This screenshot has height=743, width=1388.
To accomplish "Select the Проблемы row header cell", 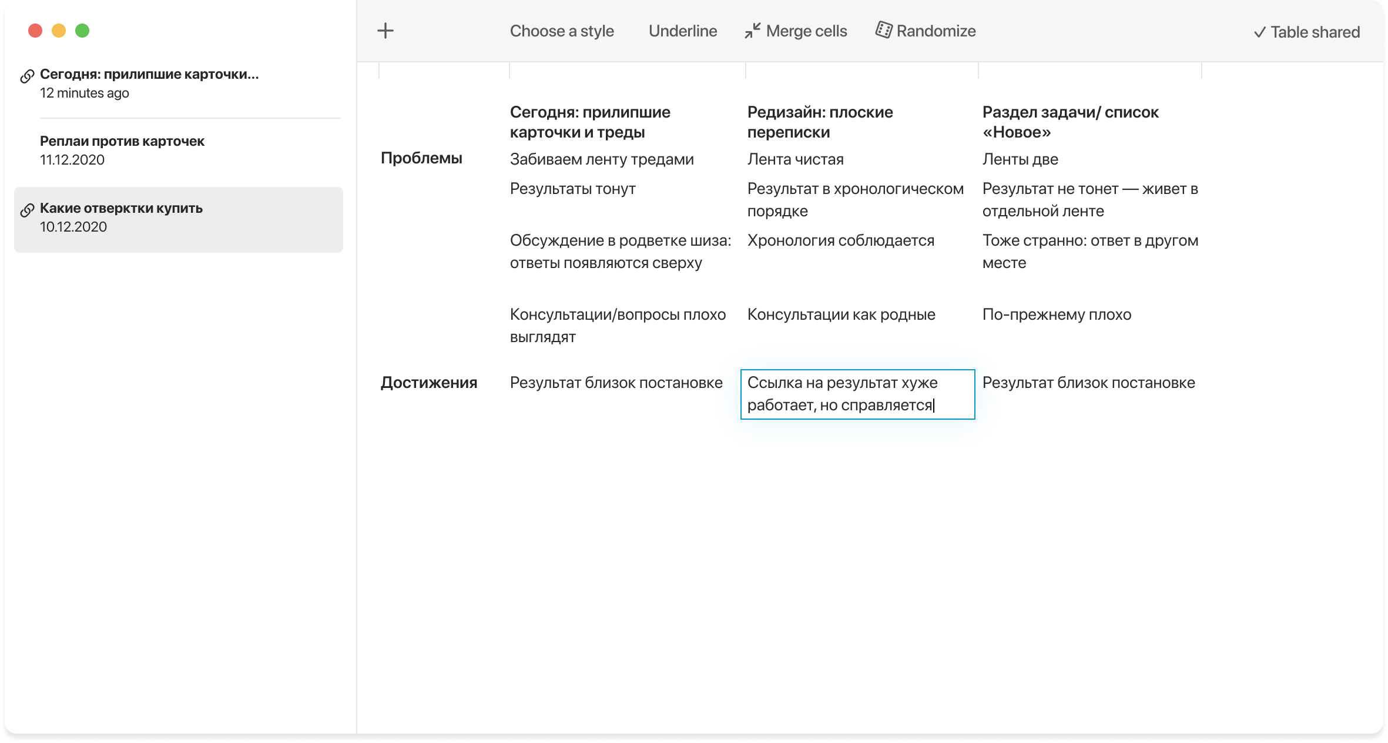I will [421, 158].
